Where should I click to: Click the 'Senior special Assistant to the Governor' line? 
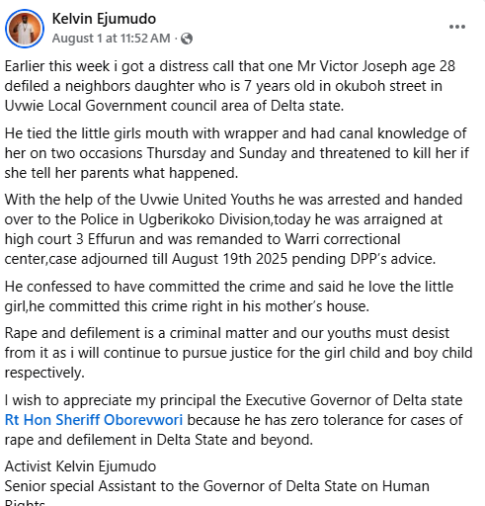click(x=217, y=493)
